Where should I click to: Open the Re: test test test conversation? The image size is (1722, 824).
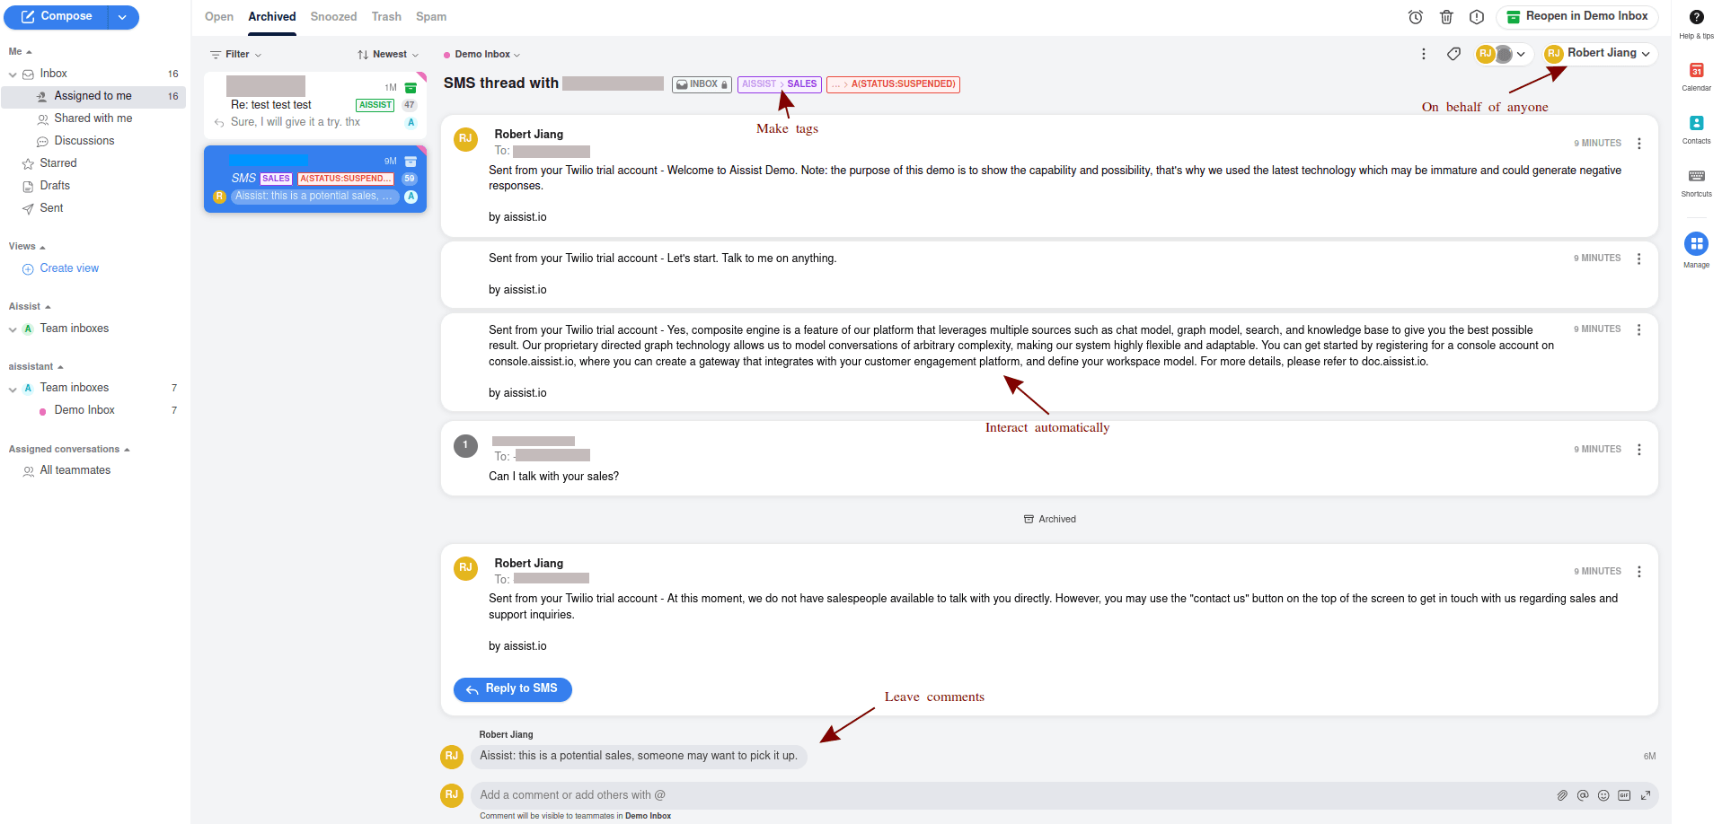click(x=314, y=106)
